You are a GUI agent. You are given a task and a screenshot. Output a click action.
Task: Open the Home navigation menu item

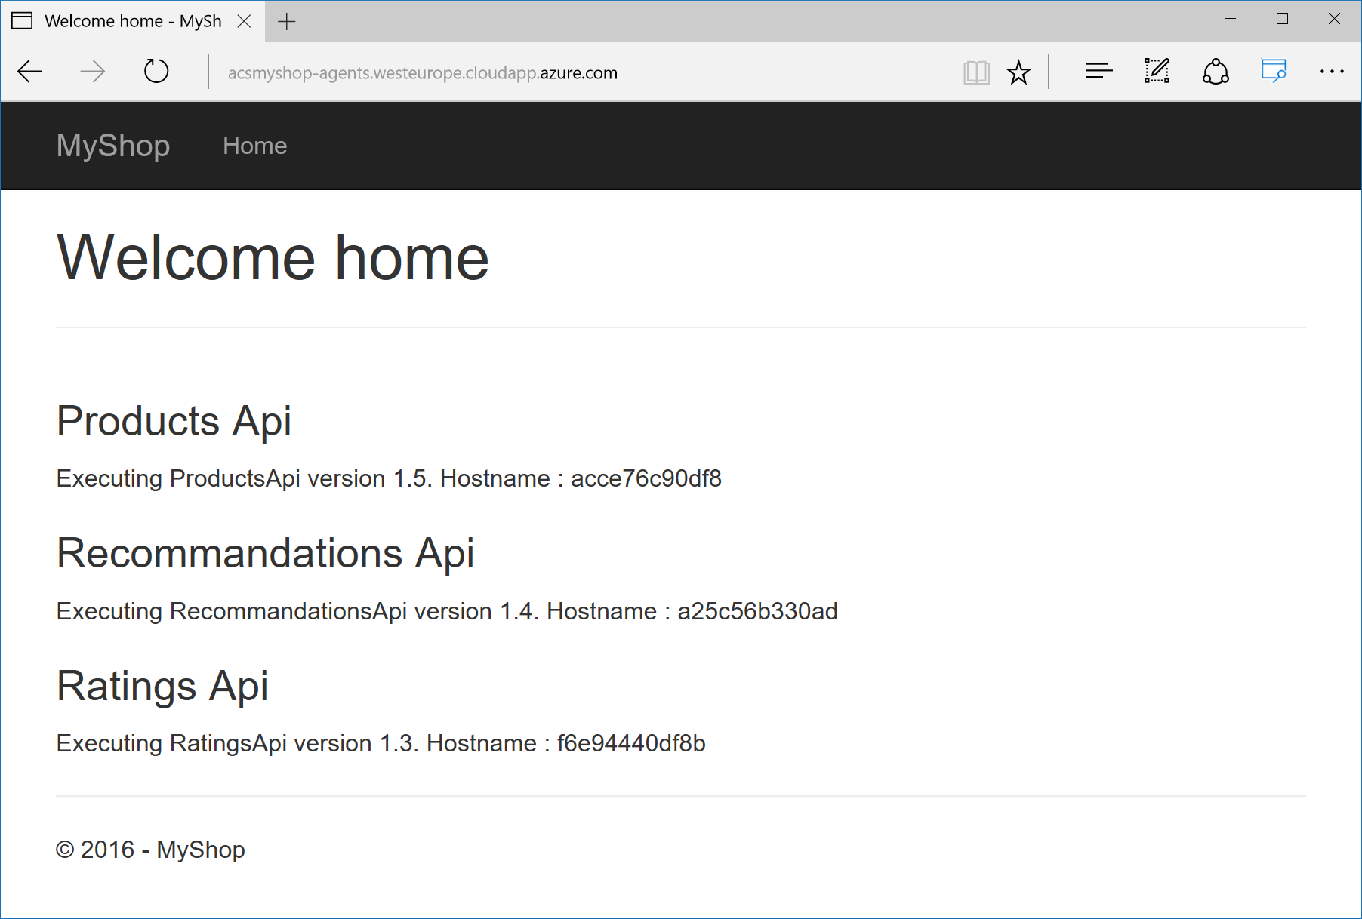pyautogui.click(x=254, y=146)
